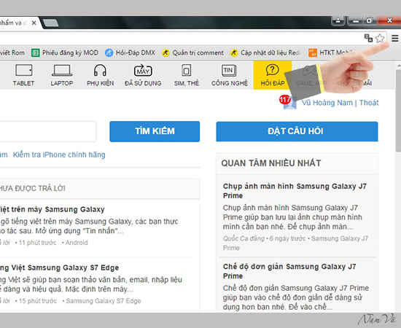
Task: Bookmark this page with the star icon
Action: pyautogui.click(x=380, y=39)
